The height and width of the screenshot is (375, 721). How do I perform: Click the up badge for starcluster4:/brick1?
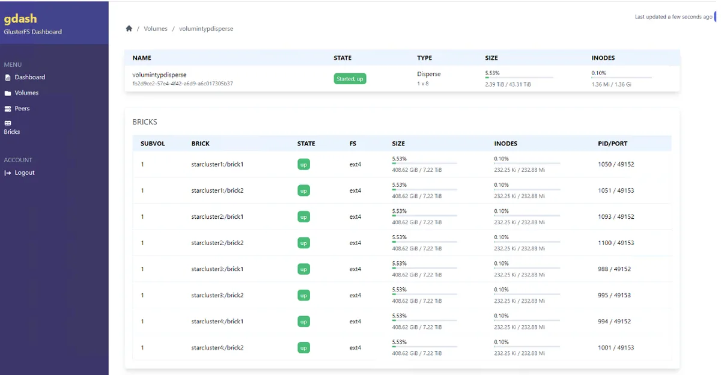pos(304,322)
